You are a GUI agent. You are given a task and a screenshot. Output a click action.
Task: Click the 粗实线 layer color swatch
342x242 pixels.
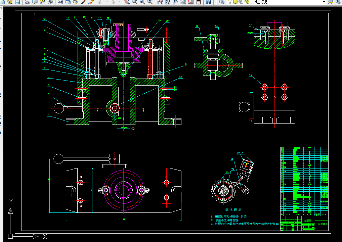252,2
